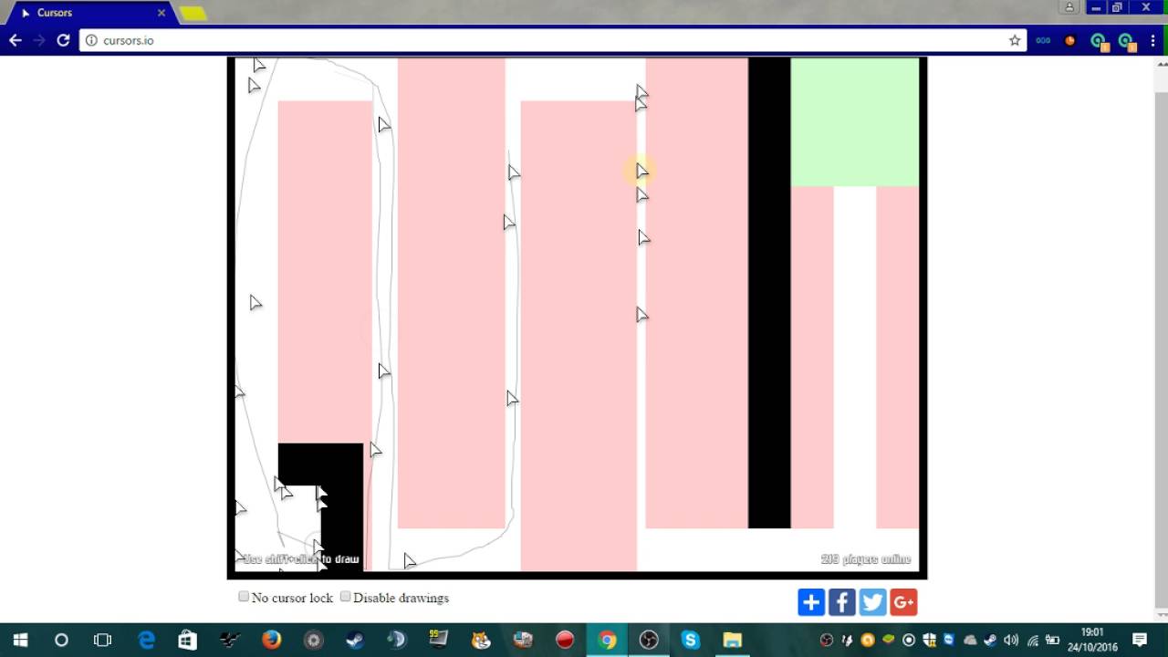Share the game on Twitter
The width and height of the screenshot is (1168, 657).
click(x=872, y=602)
